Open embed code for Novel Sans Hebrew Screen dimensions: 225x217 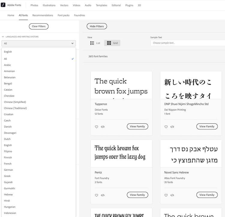click(x=172, y=195)
